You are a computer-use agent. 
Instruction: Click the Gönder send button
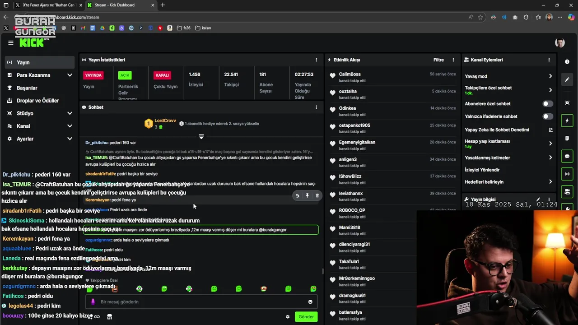306,317
